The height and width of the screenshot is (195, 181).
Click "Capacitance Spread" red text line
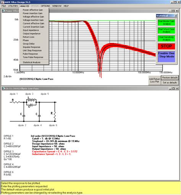[x=55, y=151]
